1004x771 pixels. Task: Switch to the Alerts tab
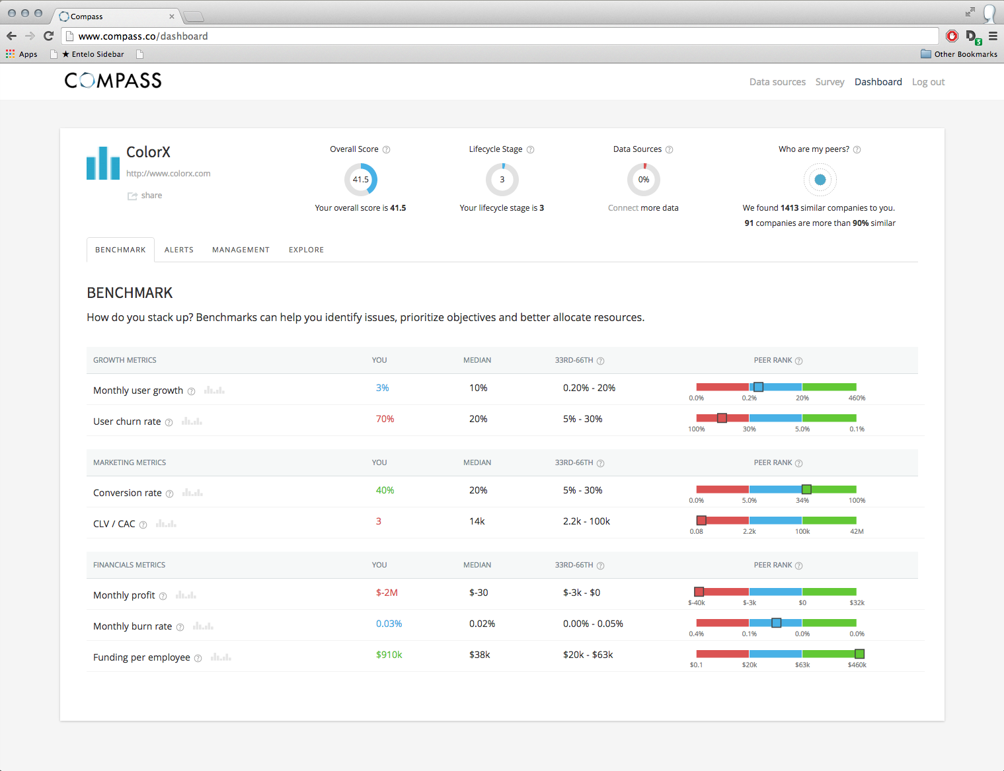pos(179,250)
